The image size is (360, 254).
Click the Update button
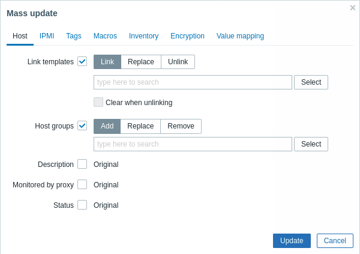point(292,241)
